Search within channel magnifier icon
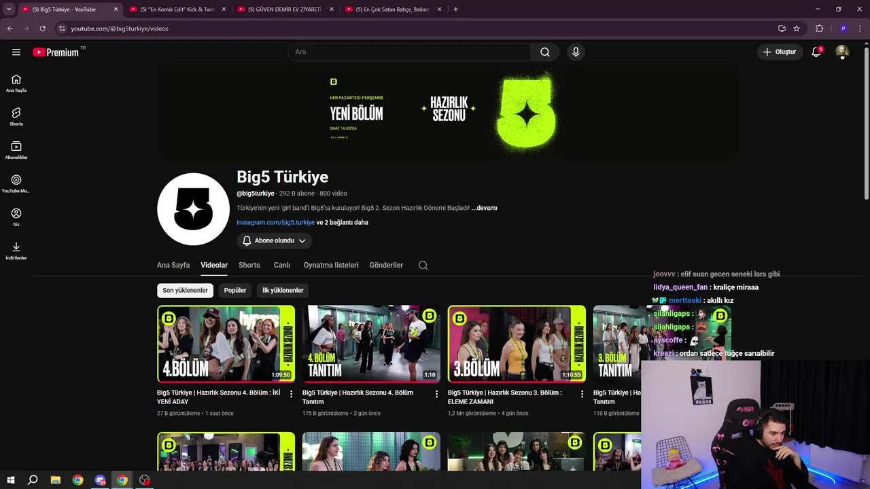 coord(423,265)
